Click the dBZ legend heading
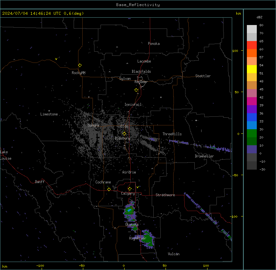This screenshot has height=270, width=276. click(259, 17)
